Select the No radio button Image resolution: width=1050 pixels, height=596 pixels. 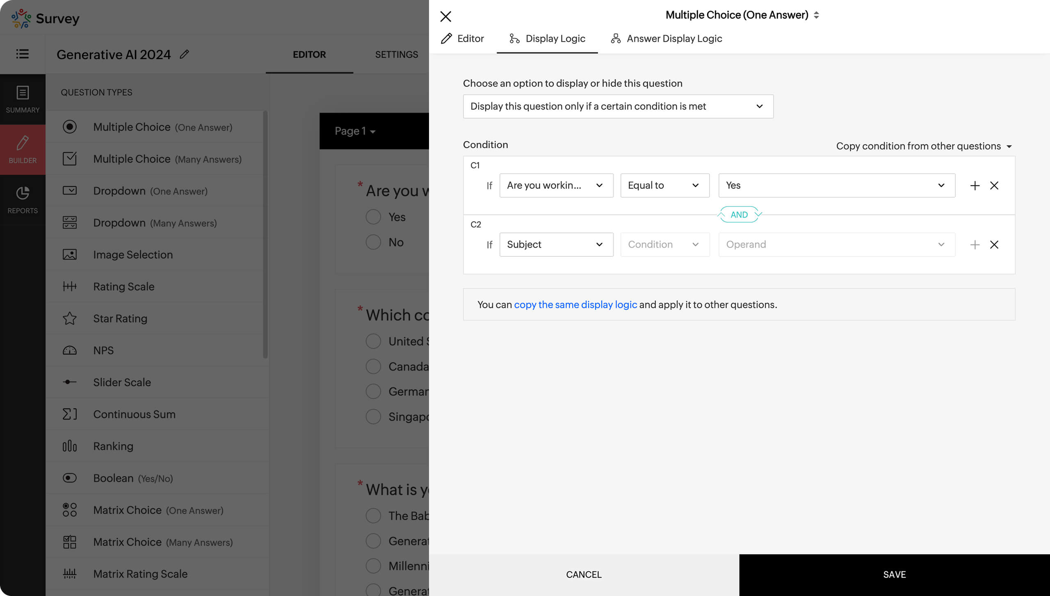[373, 242]
